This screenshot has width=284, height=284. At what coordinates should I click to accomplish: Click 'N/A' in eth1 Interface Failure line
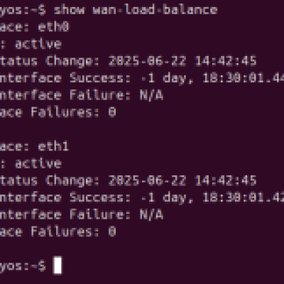[151, 214]
